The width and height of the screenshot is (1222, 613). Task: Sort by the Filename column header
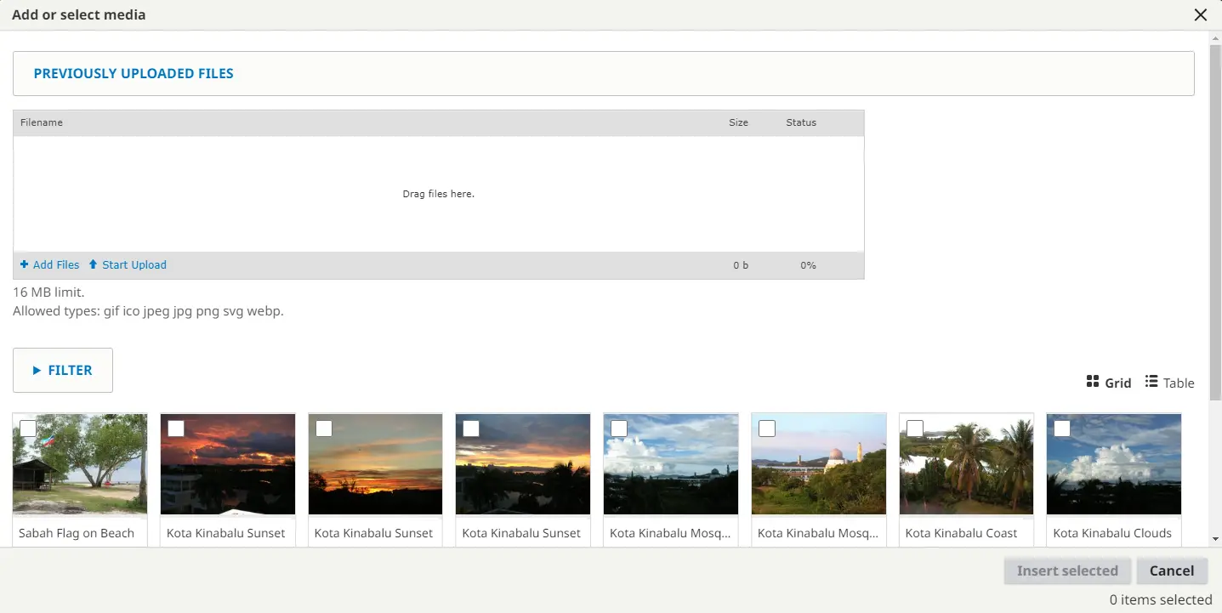[42, 122]
